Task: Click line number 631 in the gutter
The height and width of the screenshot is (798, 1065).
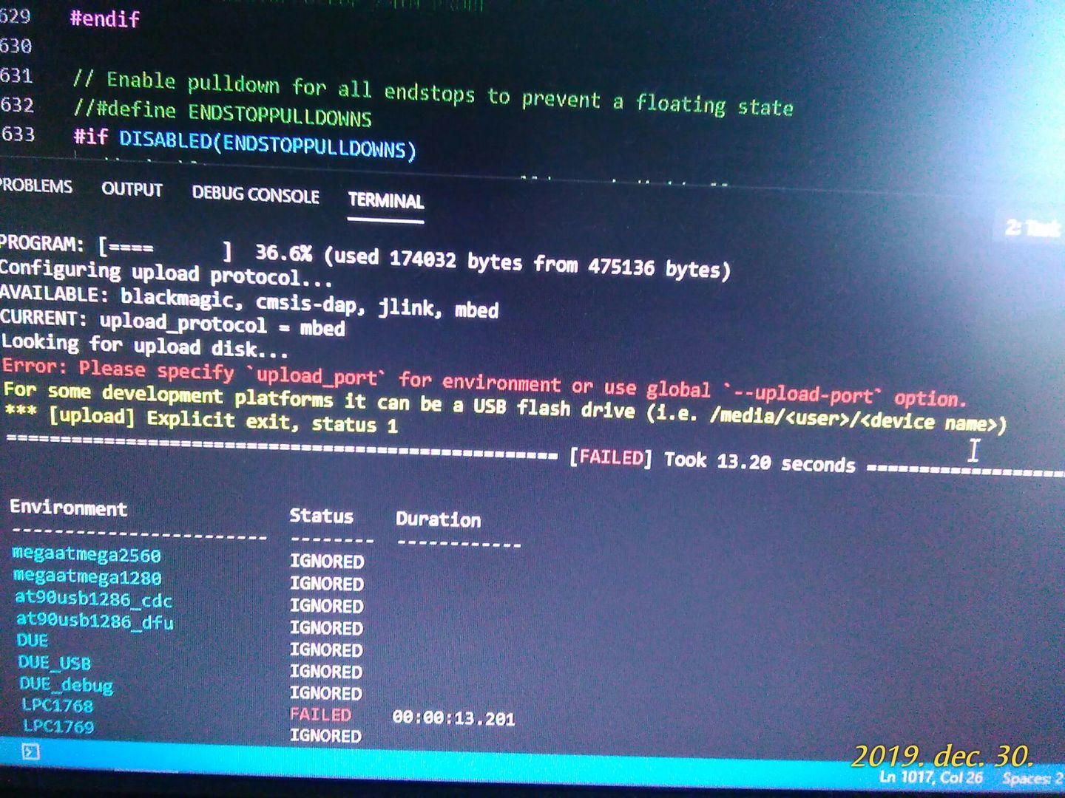Action: pyautogui.click(x=16, y=76)
